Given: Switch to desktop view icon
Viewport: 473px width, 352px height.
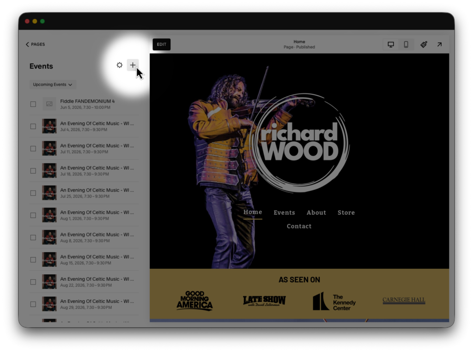Looking at the screenshot, I should (x=391, y=44).
